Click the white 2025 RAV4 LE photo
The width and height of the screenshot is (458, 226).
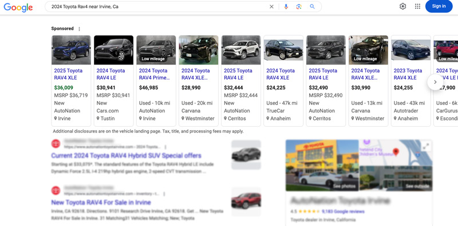tap(241, 50)
